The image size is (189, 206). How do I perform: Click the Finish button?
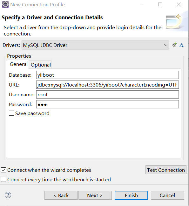[x=131, y=195]
